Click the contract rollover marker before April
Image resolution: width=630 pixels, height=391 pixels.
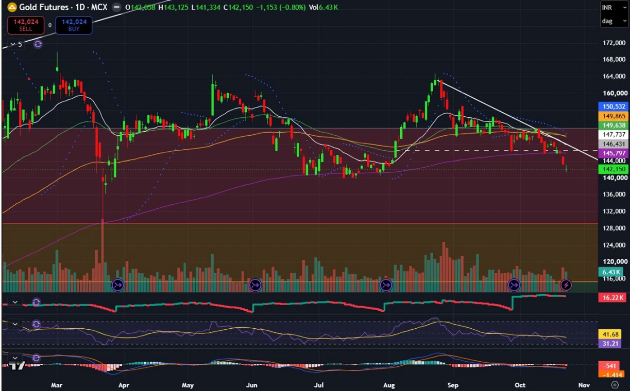(117, 285)
